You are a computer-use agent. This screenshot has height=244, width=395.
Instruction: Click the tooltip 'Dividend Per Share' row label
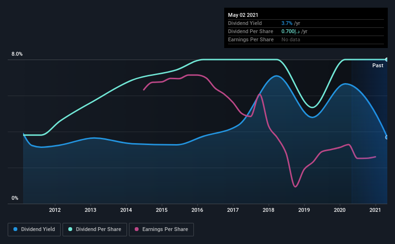click(250, 31)
